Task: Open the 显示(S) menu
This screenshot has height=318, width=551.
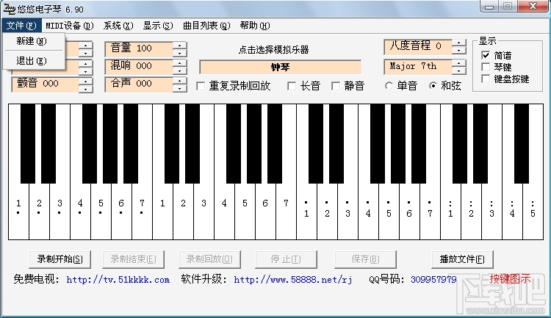Action: coord(158,26)
